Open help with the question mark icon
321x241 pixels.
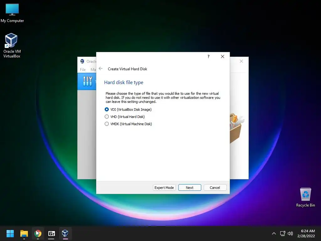click(x=208, y=56)
